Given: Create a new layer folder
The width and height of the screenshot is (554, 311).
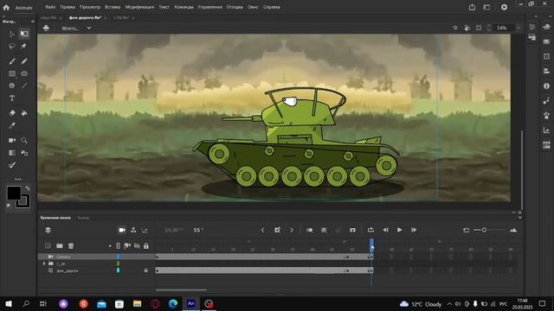Looking at the screenshot, I should tap(60, 245).
